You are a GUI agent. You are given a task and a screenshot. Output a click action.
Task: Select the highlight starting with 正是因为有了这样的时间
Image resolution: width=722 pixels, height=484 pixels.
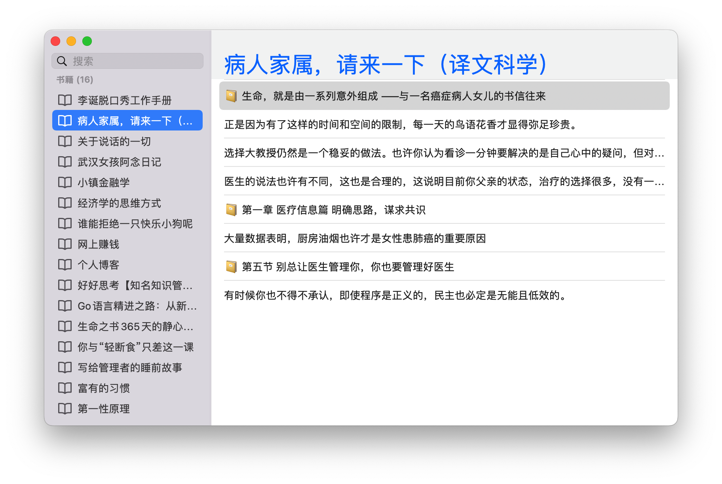point(400,125)
